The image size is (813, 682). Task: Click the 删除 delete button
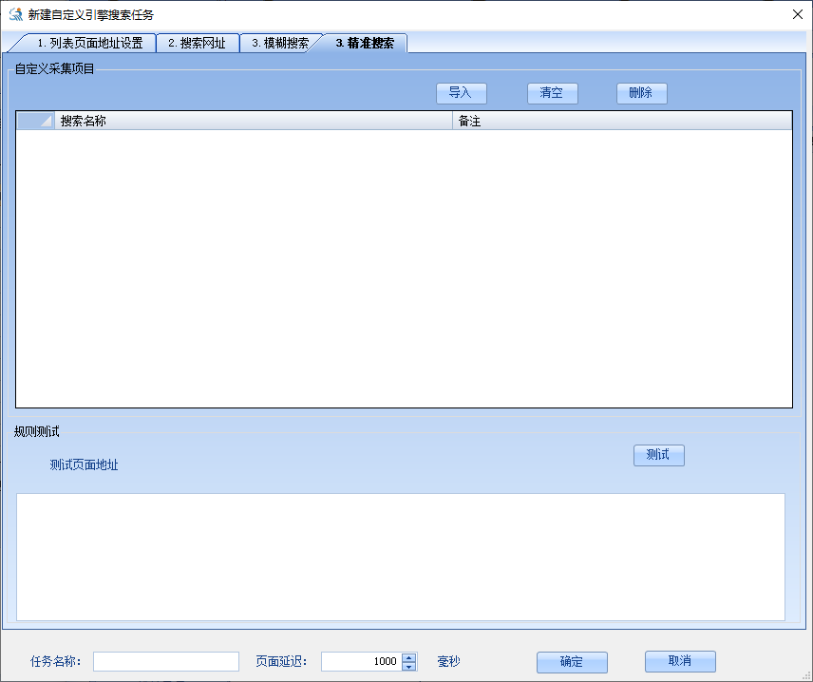641,93
